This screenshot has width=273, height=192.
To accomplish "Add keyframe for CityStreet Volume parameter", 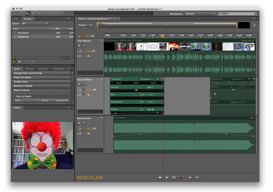I will (151, 110).
